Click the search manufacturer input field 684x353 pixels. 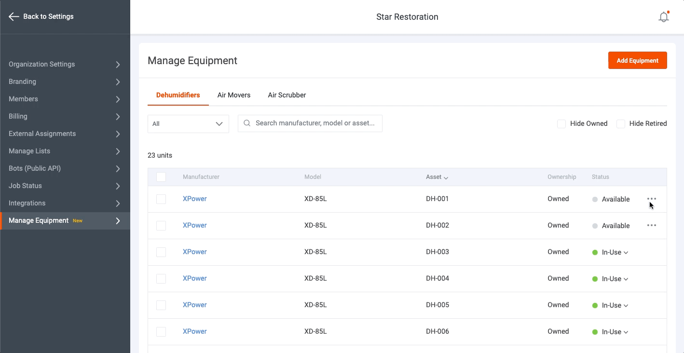pyautogui.click(x=310, y=123)
